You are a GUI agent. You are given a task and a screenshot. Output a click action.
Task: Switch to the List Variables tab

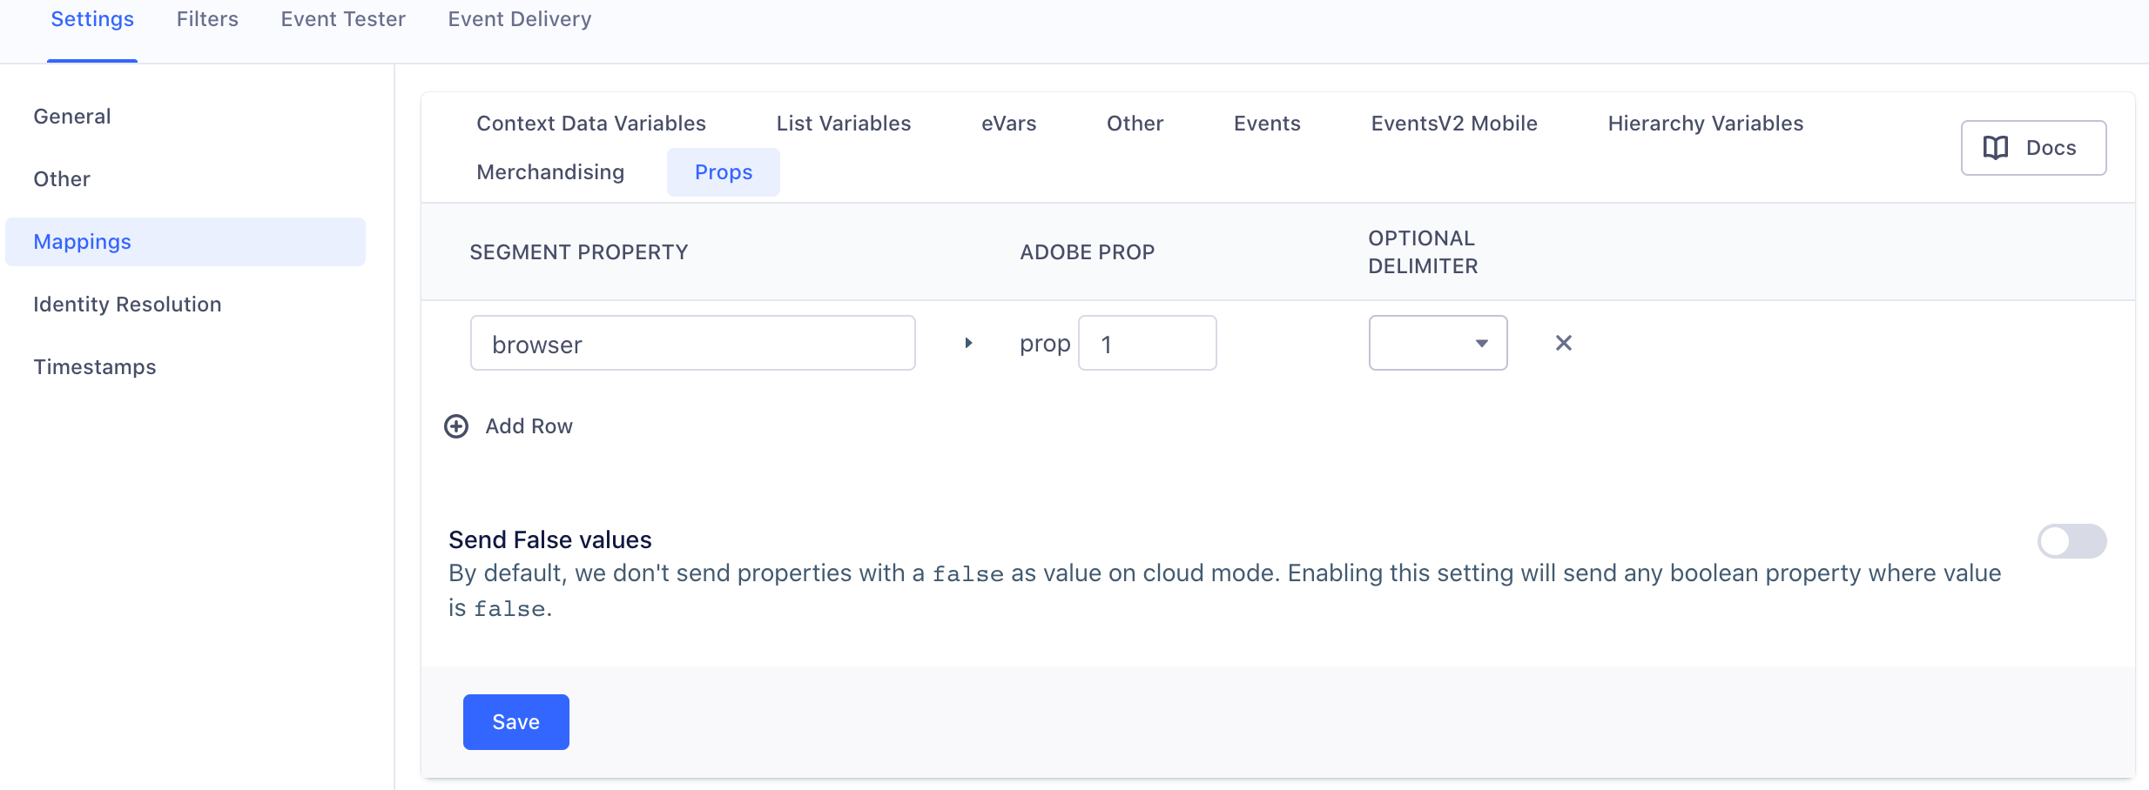(843, 123)
